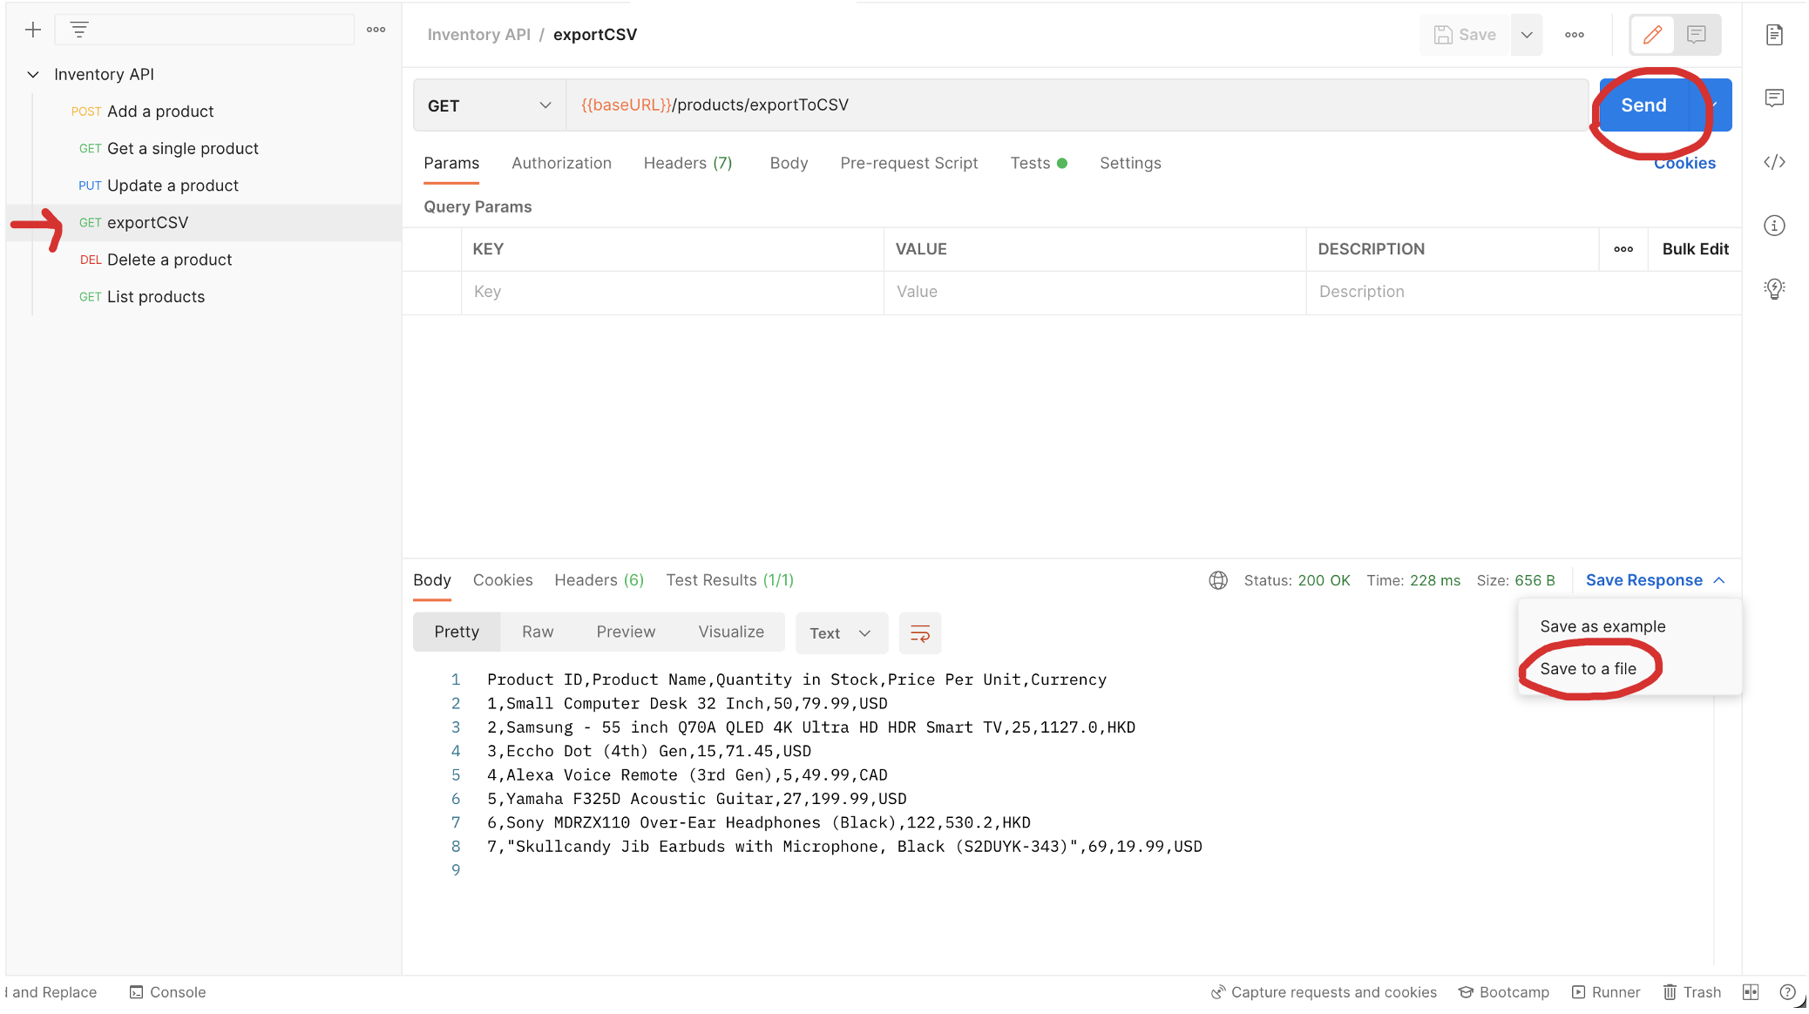Open the Collection Runner
Image resolution: width=1809 pixels, height=1014 pixels.
tap(1606, 992)
